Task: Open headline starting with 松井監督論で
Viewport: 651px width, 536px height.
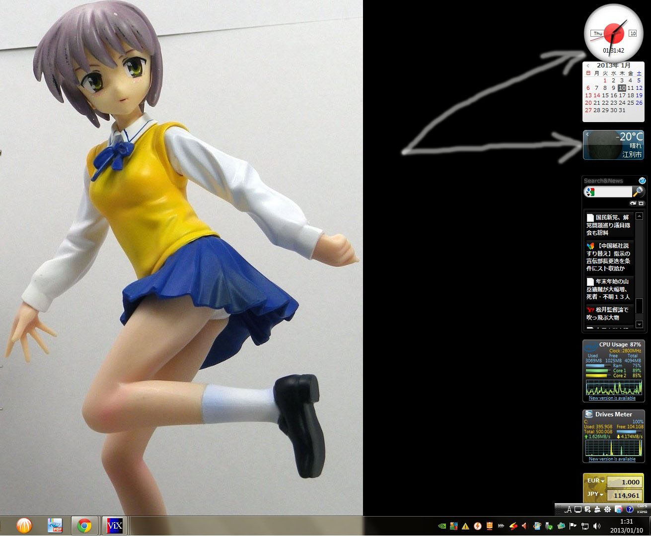Action: (x=609, y=313)
